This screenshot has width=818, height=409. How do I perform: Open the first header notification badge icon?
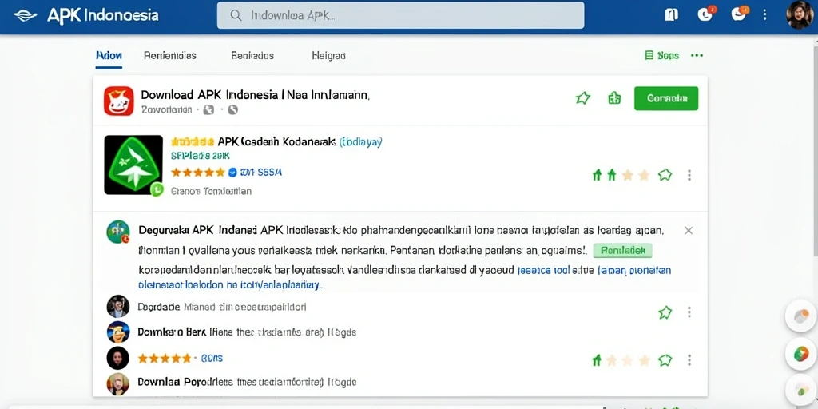(706, 14)
